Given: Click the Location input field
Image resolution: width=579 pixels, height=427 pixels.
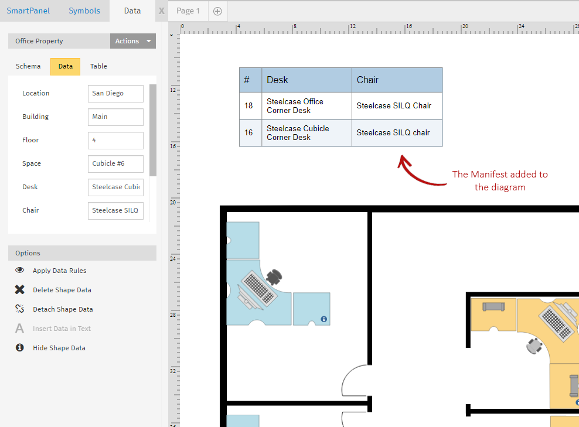Looking at the screenshot, I should (115, 94).
